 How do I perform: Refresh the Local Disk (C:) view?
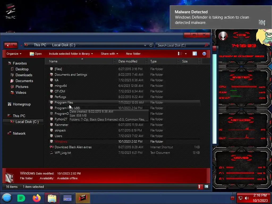point(151,45)
